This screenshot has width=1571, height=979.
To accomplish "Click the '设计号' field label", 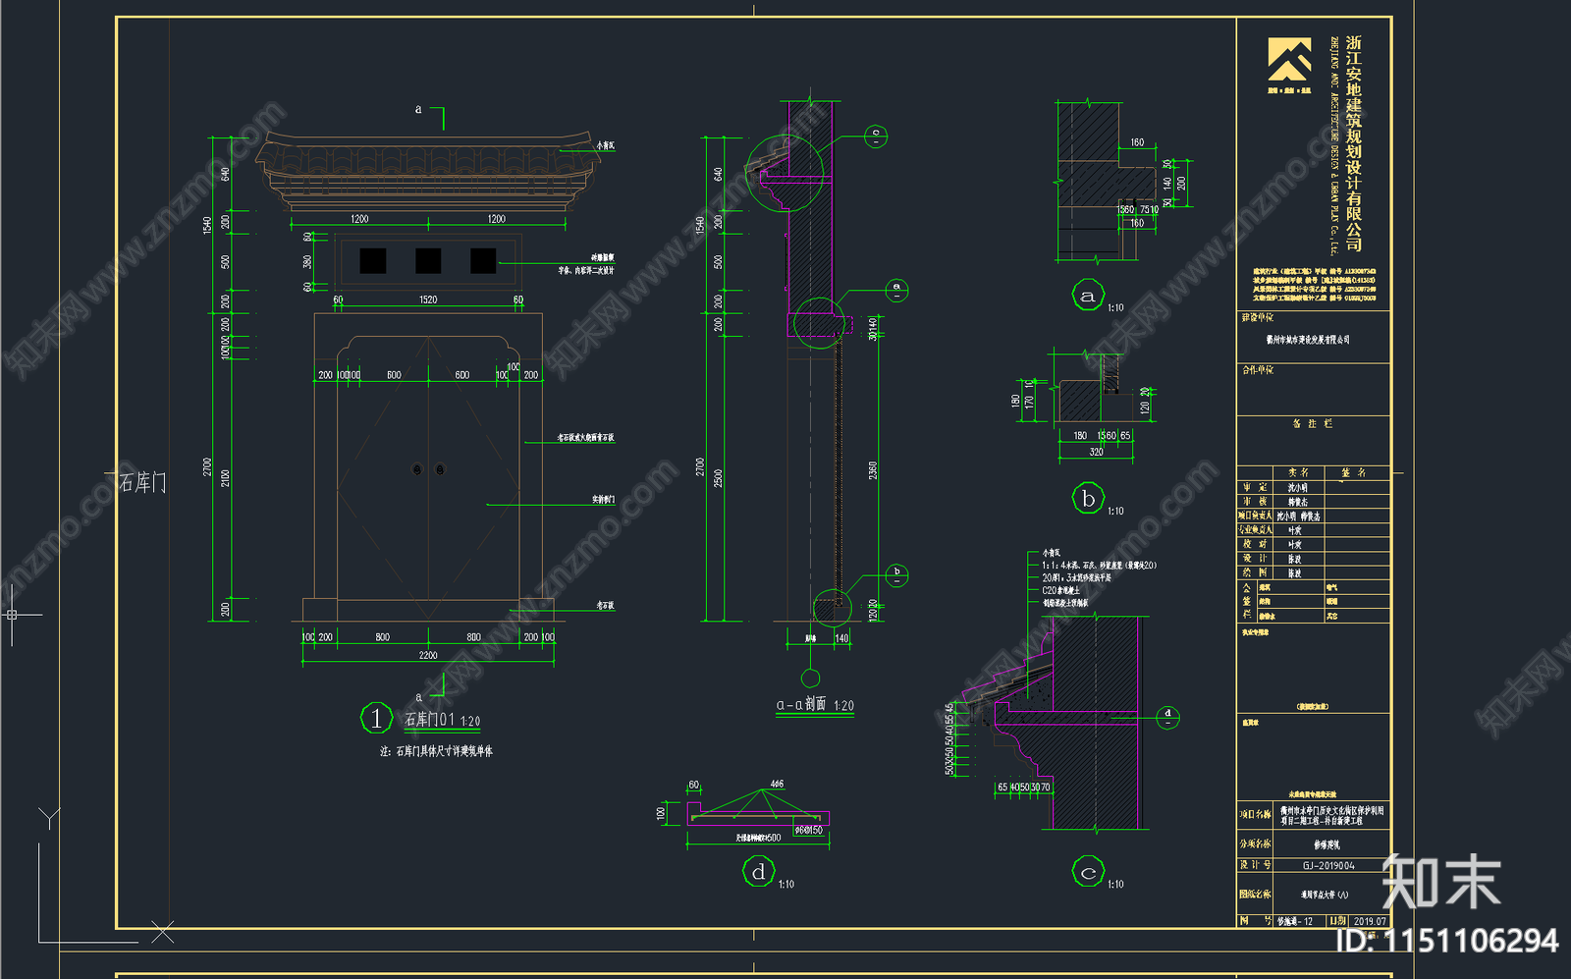I will pyautogui.click(x=1255, y=865).
